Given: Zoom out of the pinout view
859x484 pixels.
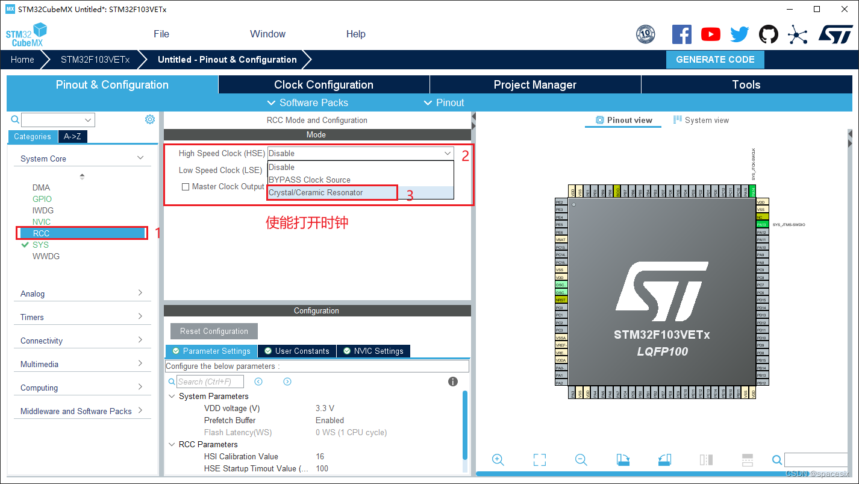Looking at the screenshot, I should click(x=581, y=460).
